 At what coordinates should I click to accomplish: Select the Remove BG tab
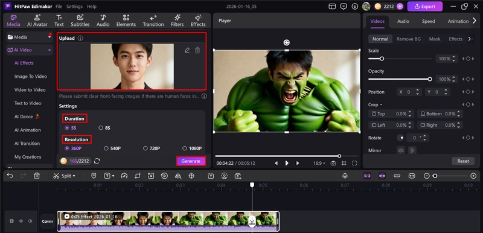click(409, 39)
